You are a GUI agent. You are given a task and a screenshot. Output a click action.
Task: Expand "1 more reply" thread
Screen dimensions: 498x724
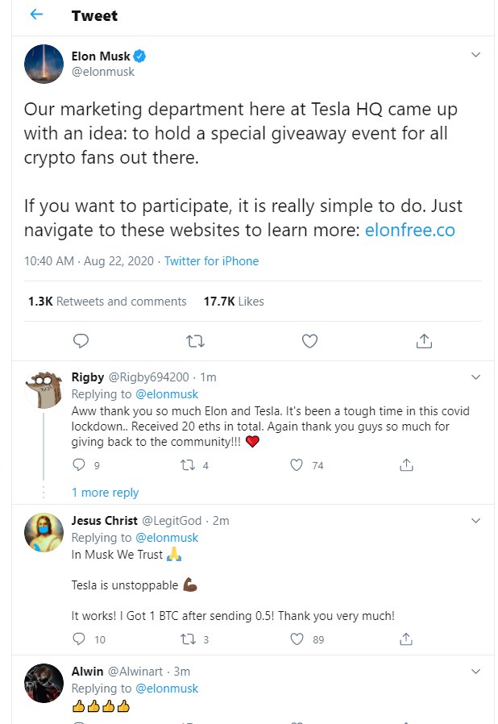click(105, 493)
